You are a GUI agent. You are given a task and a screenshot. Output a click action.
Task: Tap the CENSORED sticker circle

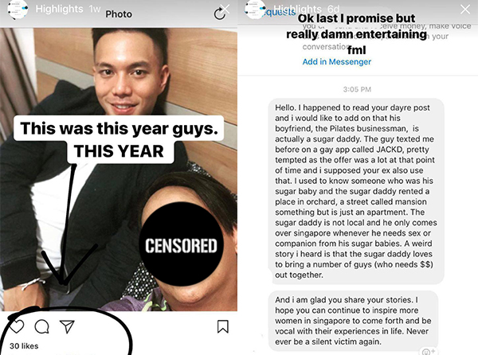click(x=181, y=244)
